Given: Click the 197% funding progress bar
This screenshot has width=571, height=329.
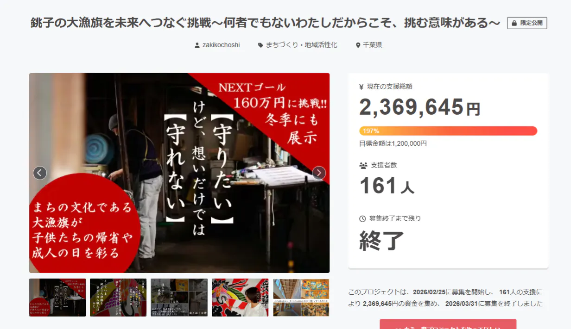Looking at the screenshot, I should point(448,131).
